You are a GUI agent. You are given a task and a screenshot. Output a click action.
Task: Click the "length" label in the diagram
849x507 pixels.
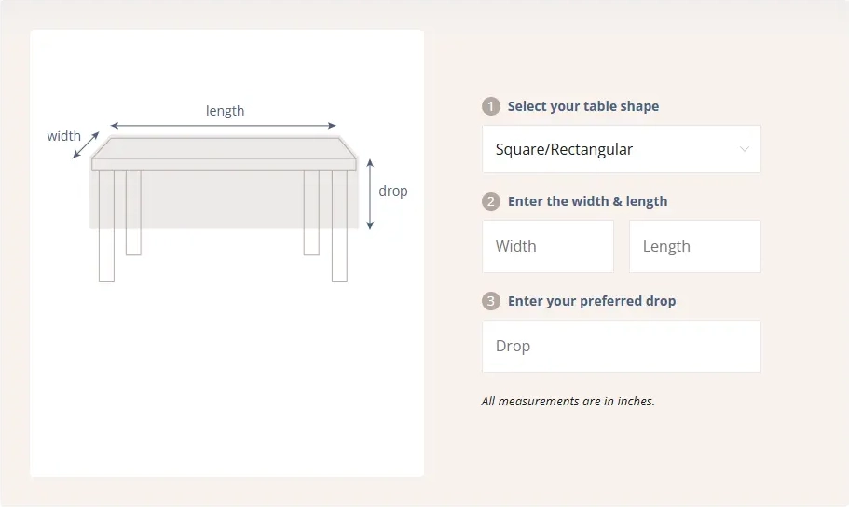click(x=226, y=110)
